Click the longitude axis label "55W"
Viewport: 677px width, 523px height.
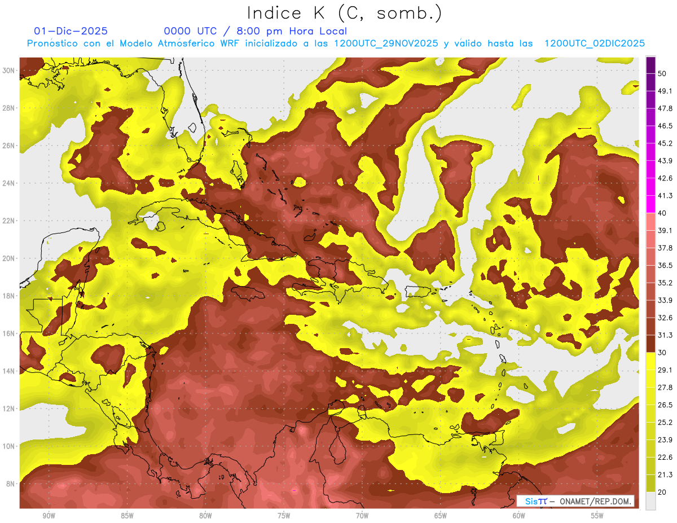pos(597,516)
